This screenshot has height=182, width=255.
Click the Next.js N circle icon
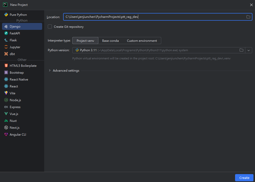click(6, 127)
